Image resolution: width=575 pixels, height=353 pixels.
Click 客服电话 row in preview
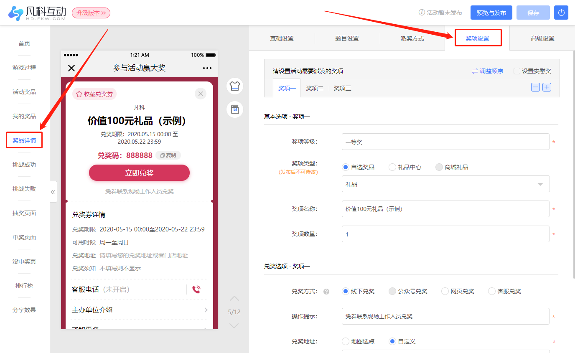coord(140,290)
